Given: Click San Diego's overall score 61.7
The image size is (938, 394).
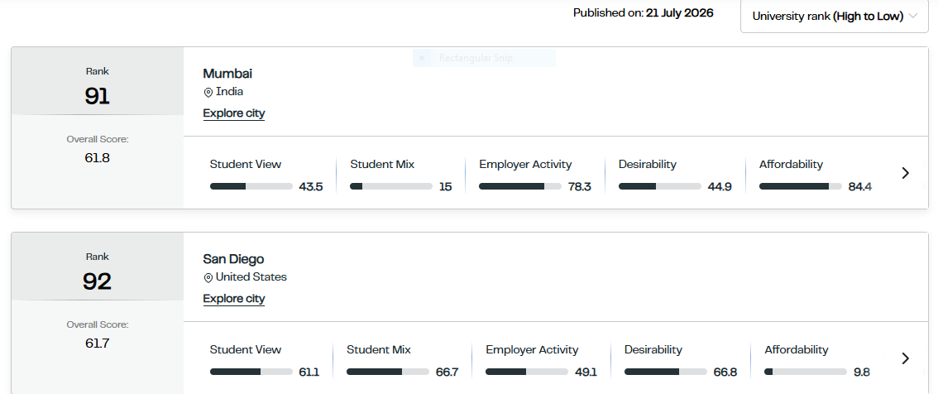Looking at the screenshot, I should [98, 344].
